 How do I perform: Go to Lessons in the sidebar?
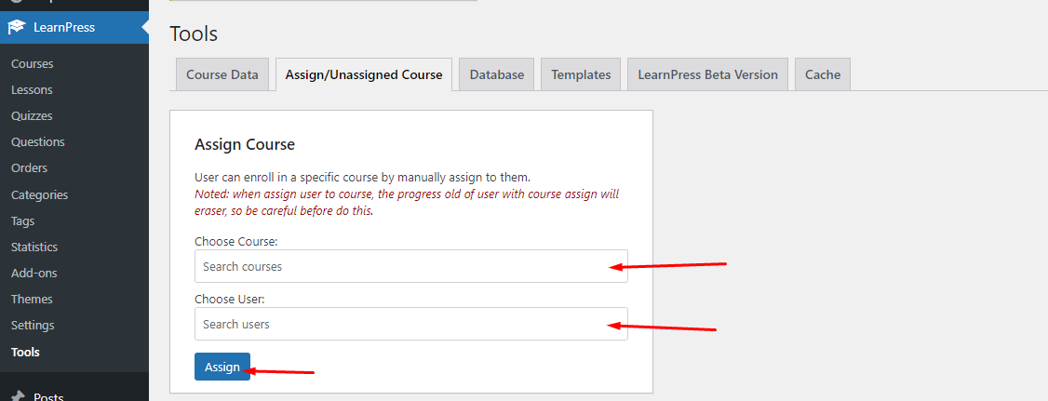(32, 89)
